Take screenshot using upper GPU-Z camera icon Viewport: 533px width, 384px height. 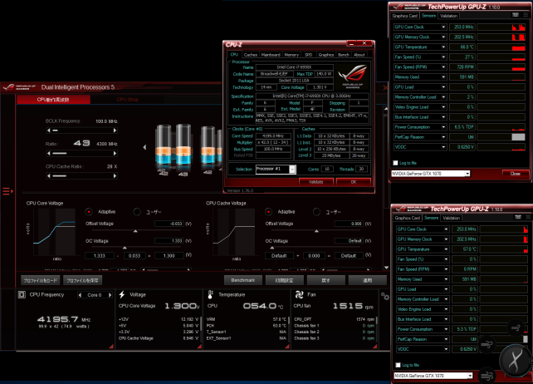[x=516, y=15]
